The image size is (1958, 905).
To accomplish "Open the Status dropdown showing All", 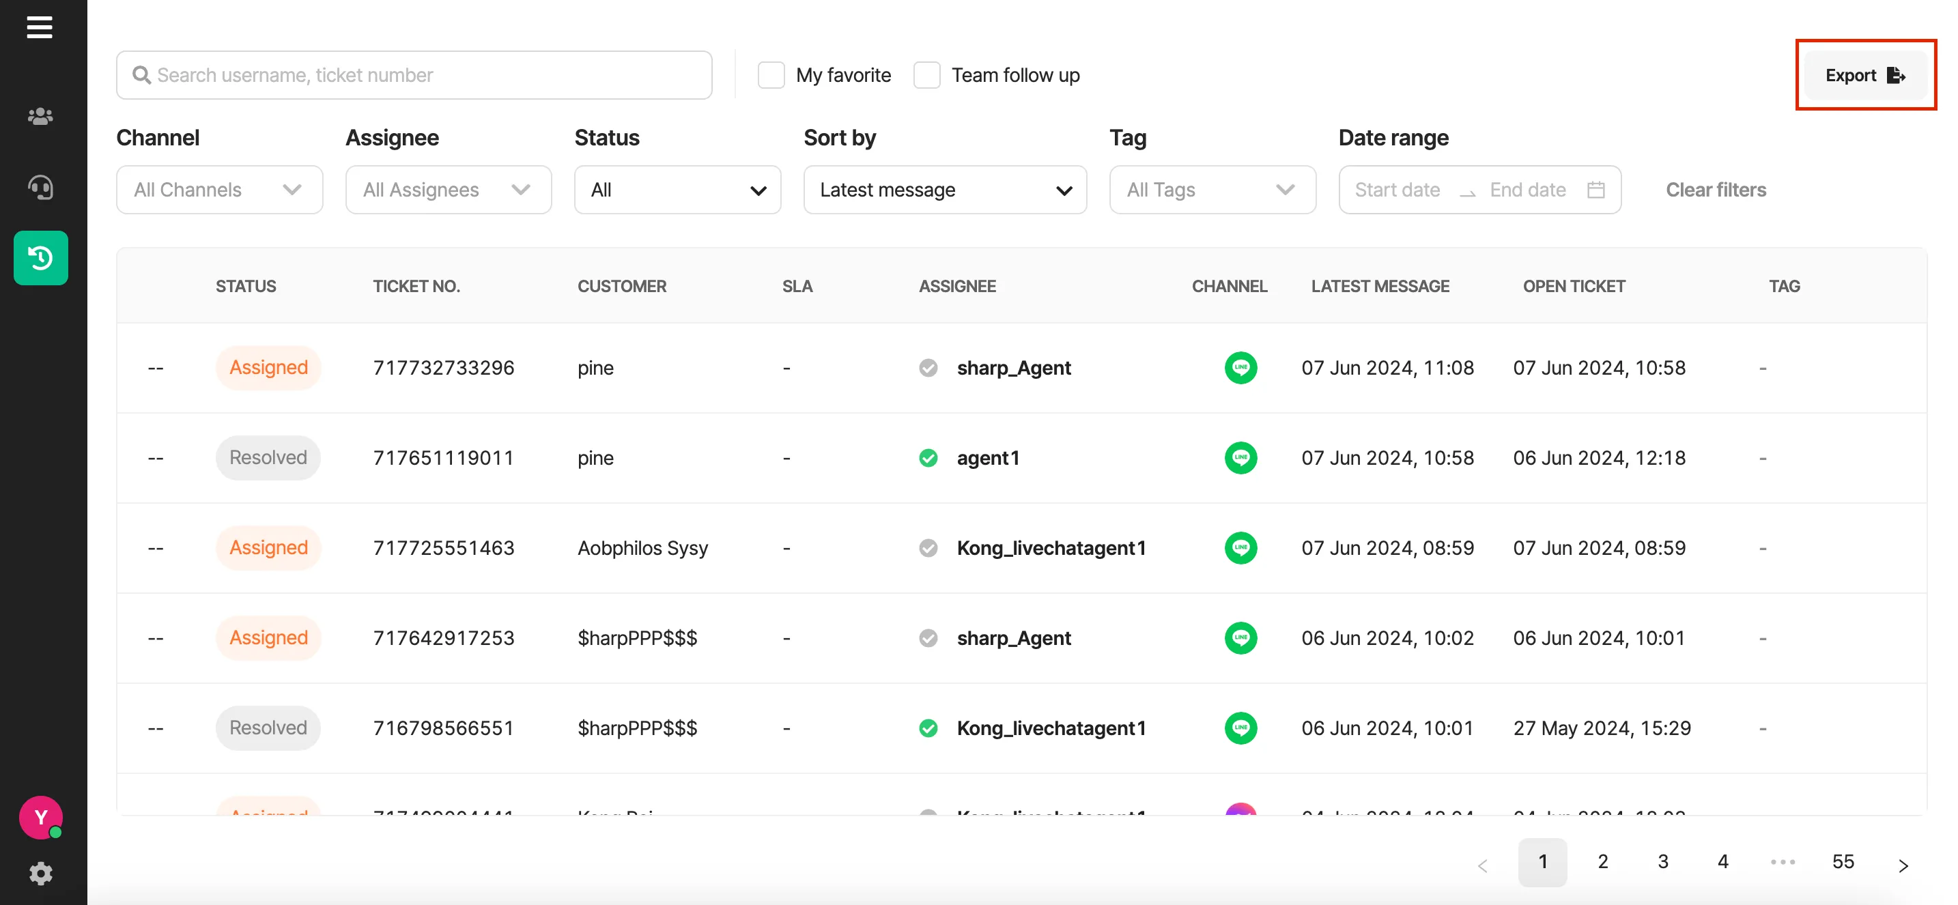I will click(x=677, y=190).
